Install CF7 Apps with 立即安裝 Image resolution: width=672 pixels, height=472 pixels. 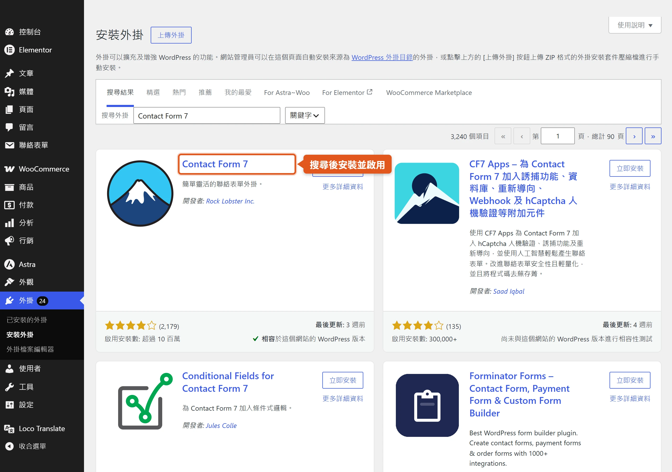pyautogui.click(x=630, y=168)
